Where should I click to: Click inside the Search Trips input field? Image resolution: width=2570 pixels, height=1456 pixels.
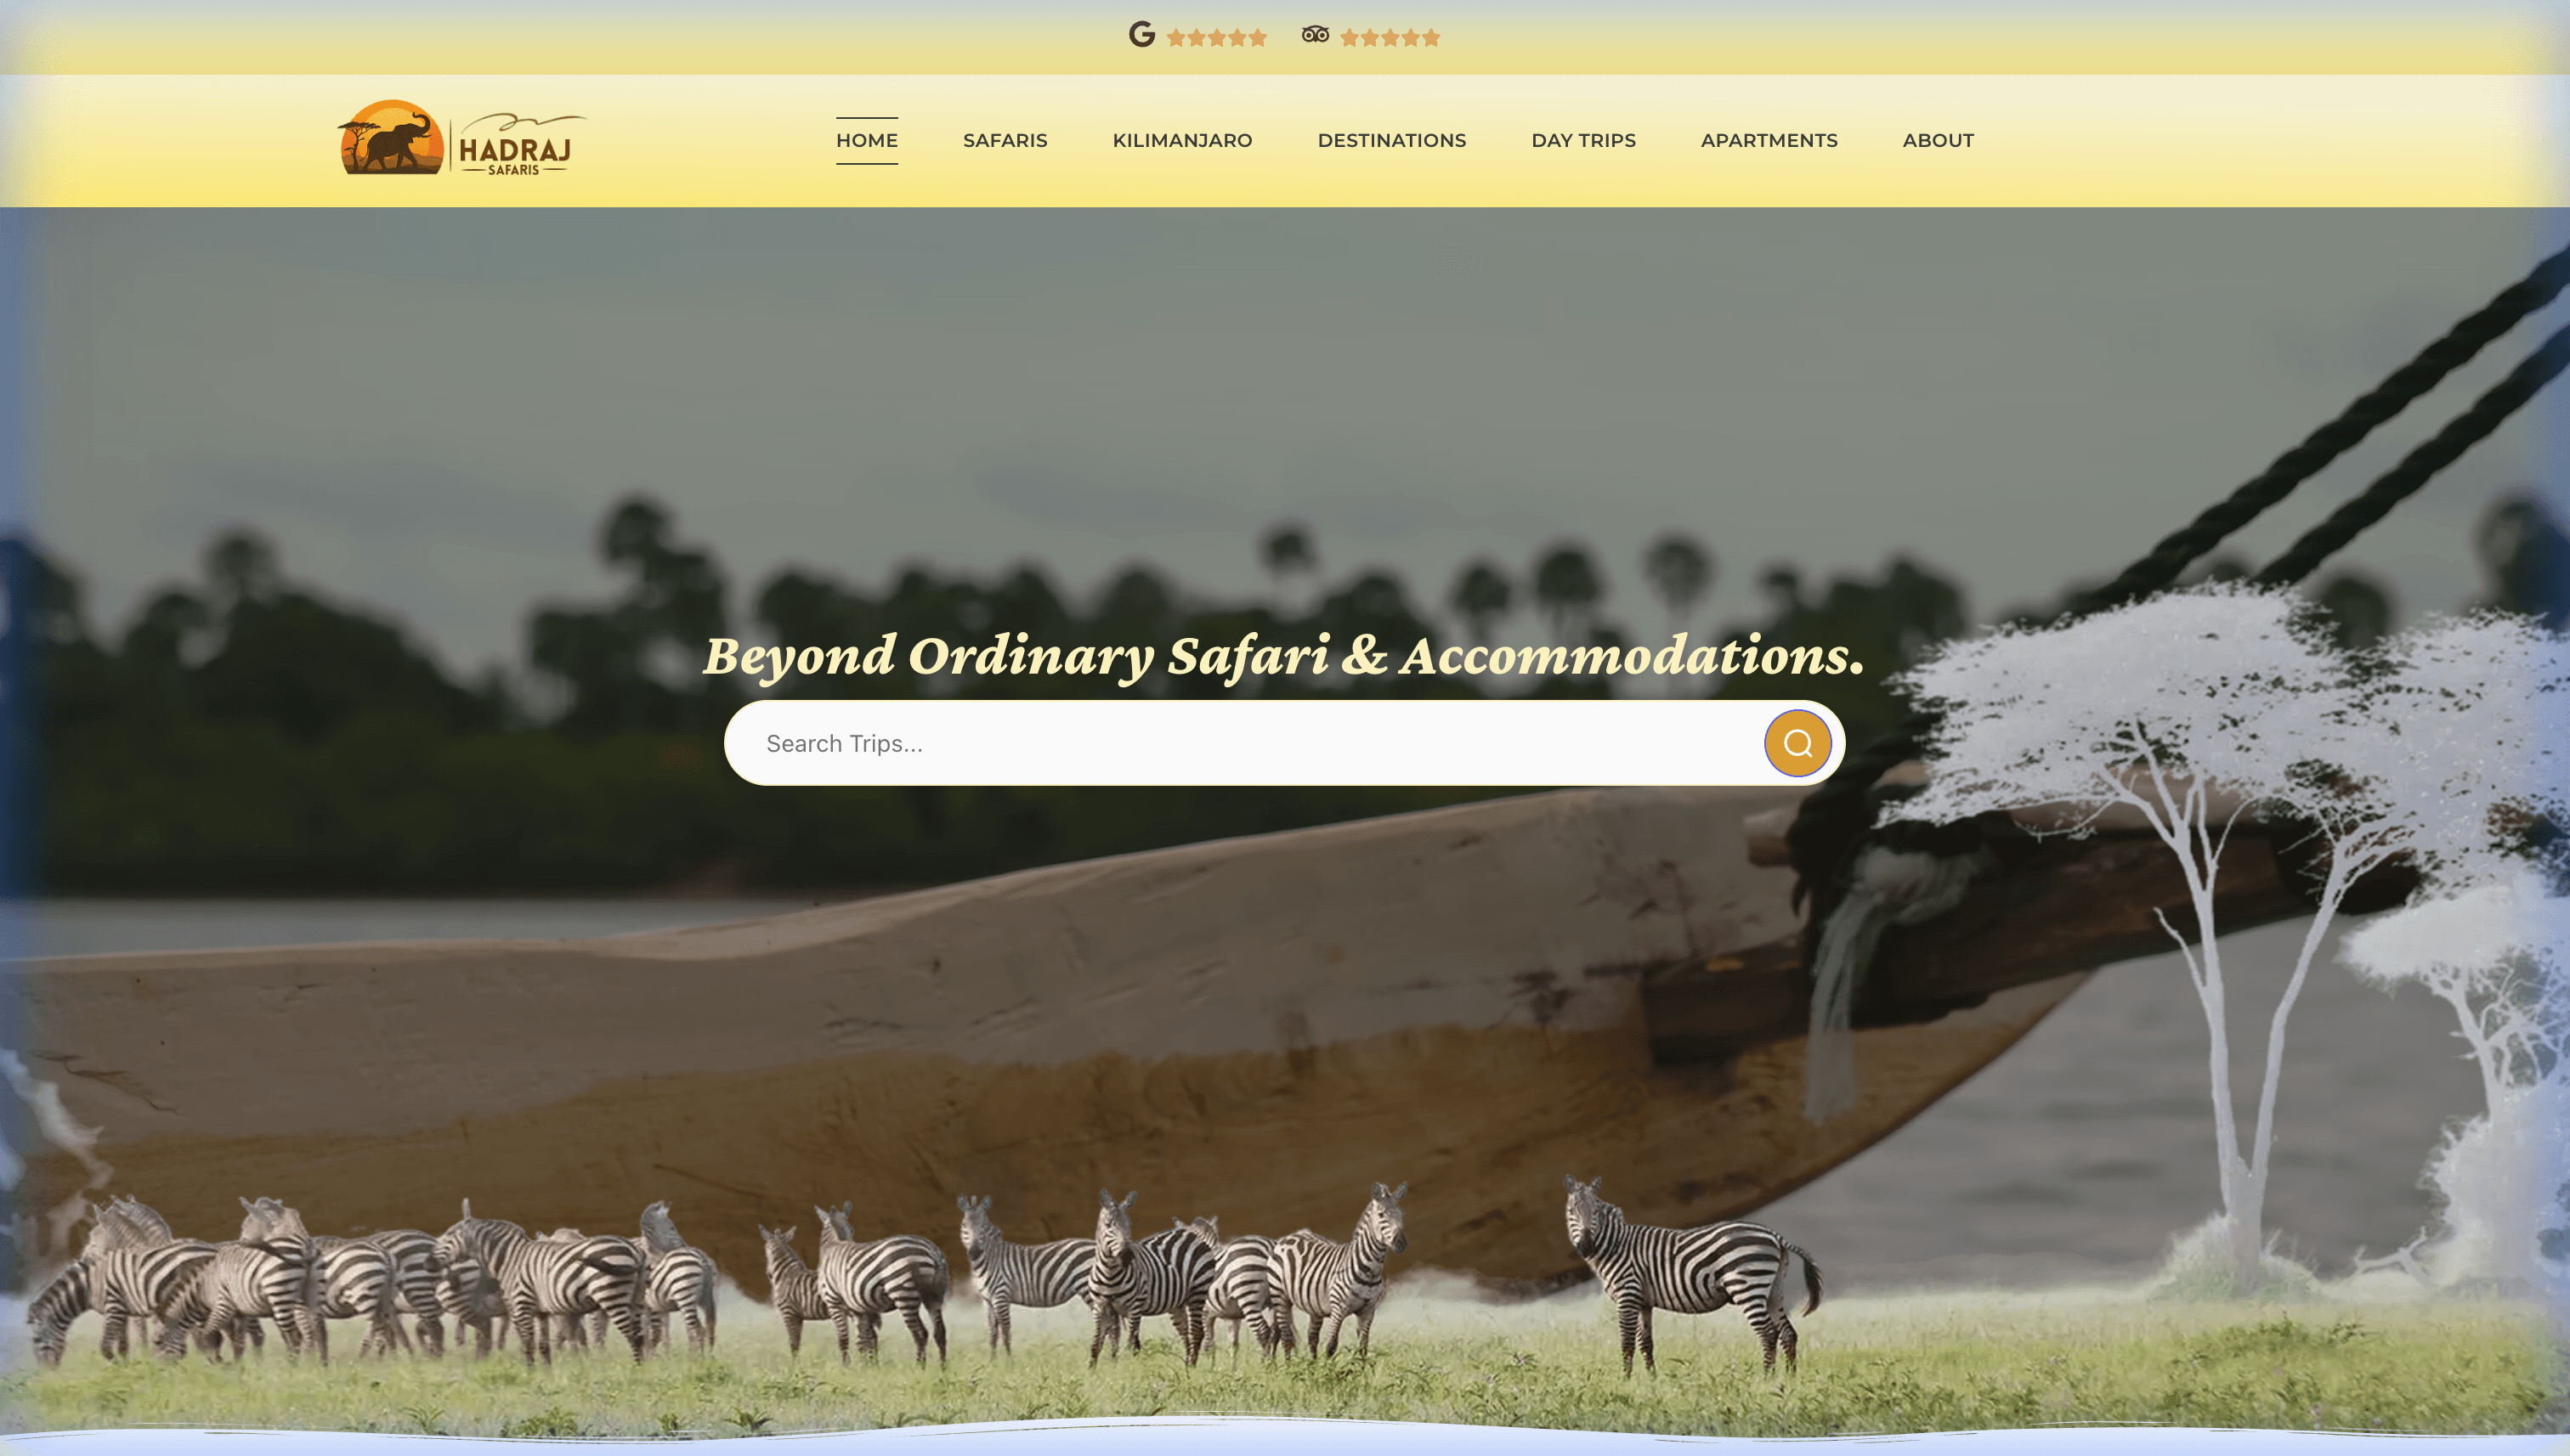(1101, 743)
